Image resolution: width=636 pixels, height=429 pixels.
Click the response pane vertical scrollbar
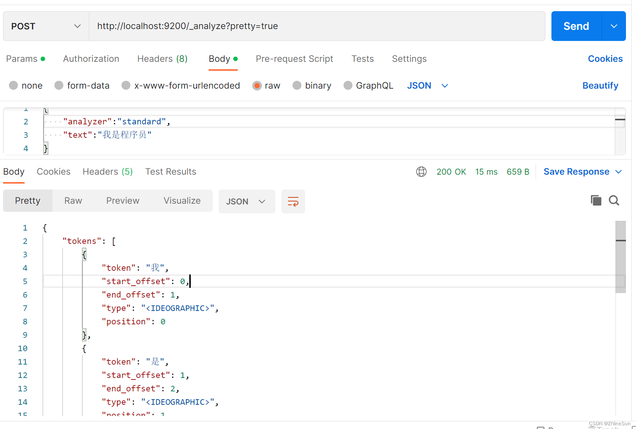(x=621, y=257)
